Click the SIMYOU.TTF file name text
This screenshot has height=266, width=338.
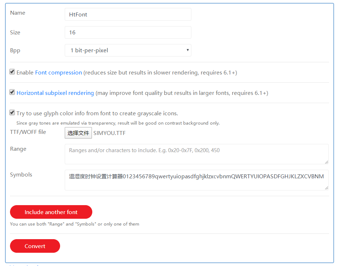pos(109,133)
